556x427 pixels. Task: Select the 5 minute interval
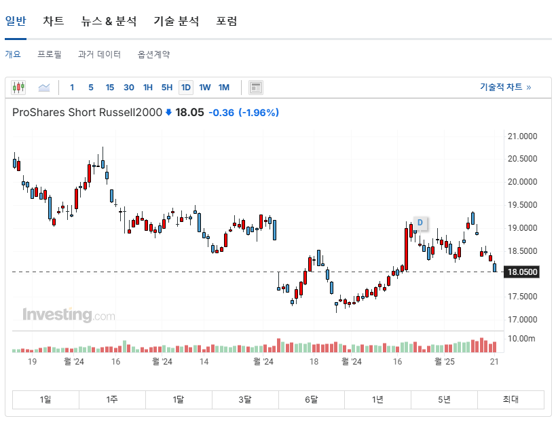[x=91, y=88]
